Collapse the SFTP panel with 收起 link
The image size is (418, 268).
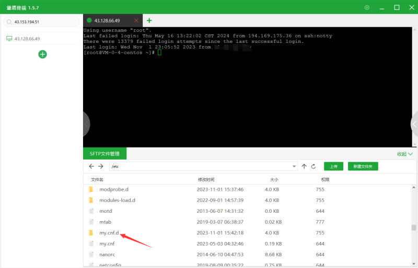(404, 154)
